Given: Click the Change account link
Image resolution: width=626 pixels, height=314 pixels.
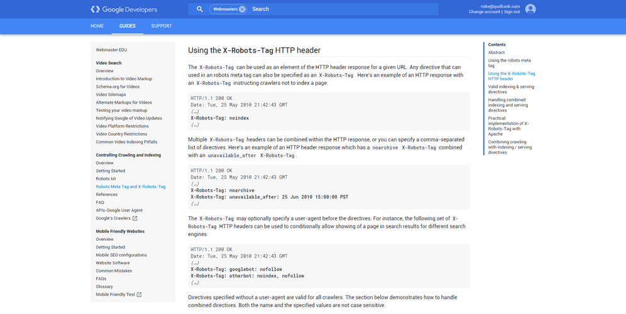Looking at the screenshot, I should click(484, 12).
